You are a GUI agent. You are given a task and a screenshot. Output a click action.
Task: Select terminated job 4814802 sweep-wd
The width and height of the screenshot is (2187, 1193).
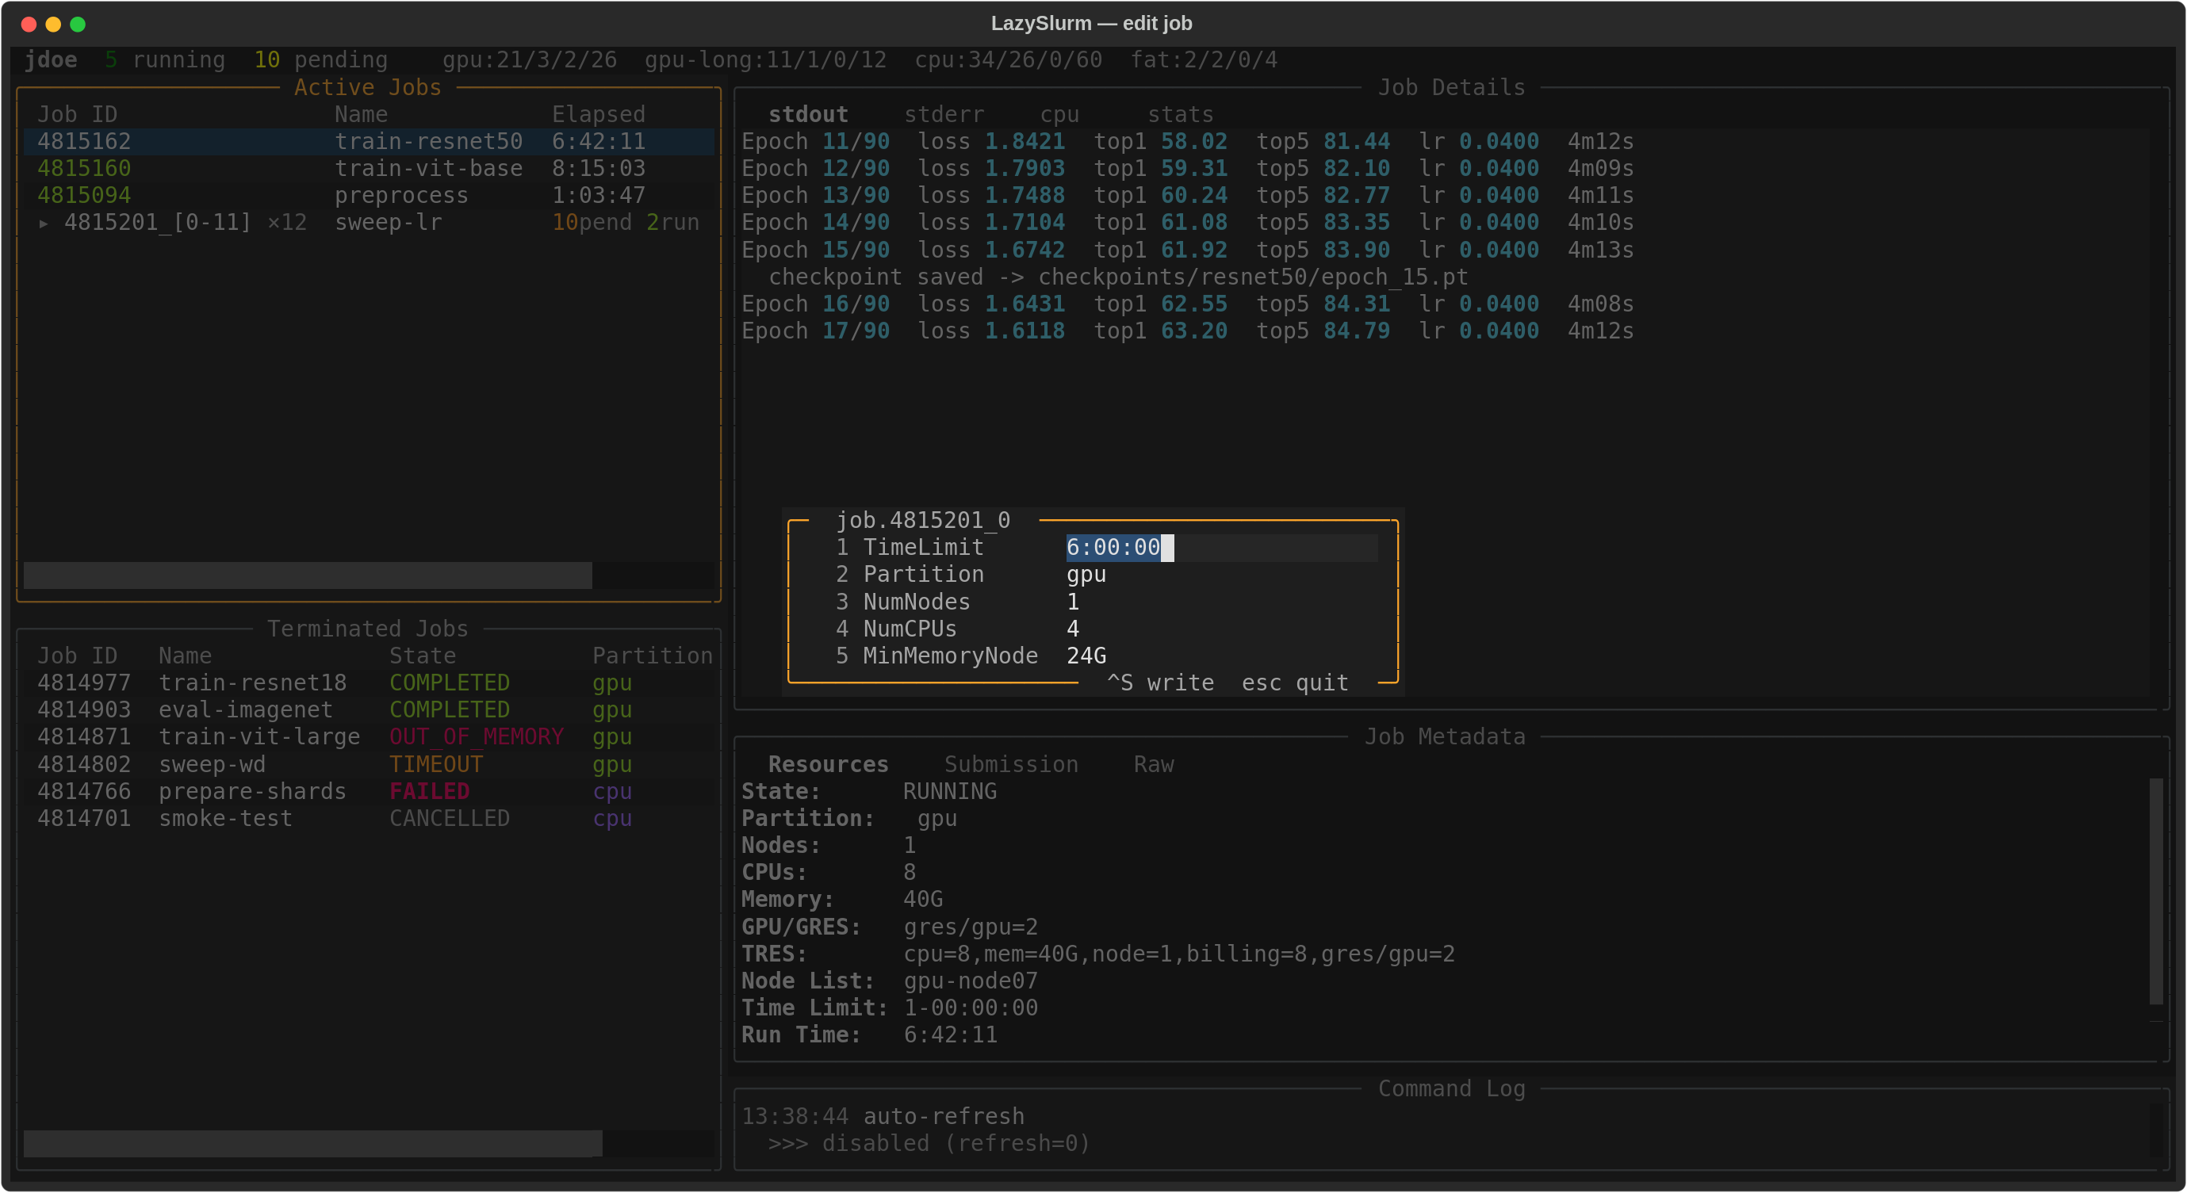369,764
